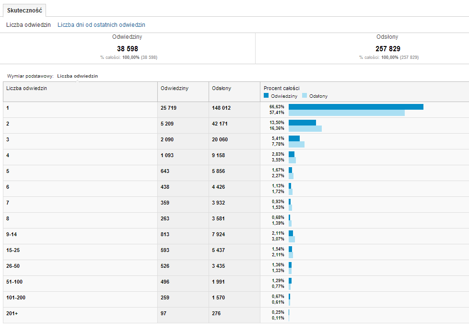Click the Procent całości column header
Viewport: 469px width, 331px height.
(x=281, y=88)
